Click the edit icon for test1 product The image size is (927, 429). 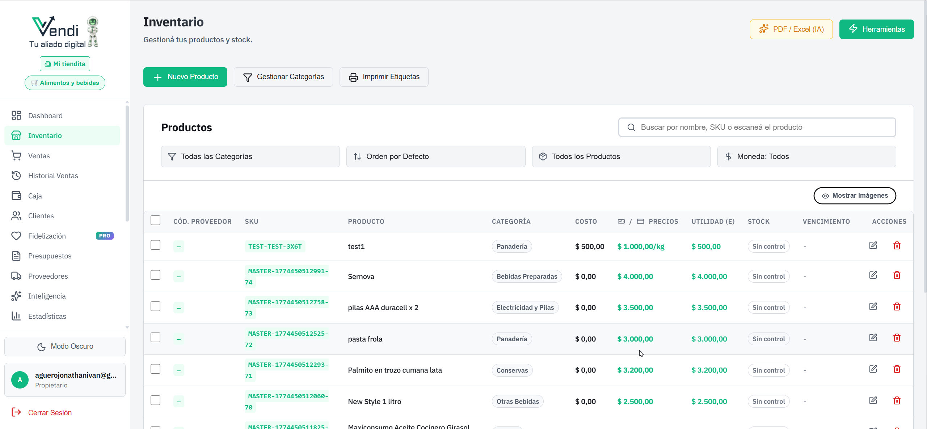pos(873,245)
